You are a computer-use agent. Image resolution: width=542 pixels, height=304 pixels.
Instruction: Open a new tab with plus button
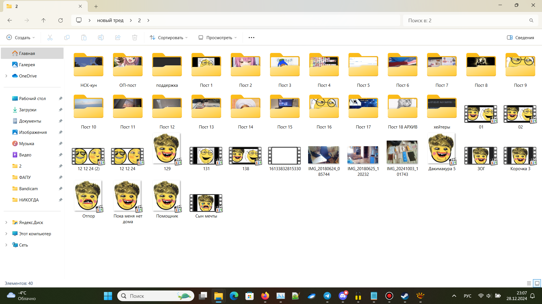96,6
